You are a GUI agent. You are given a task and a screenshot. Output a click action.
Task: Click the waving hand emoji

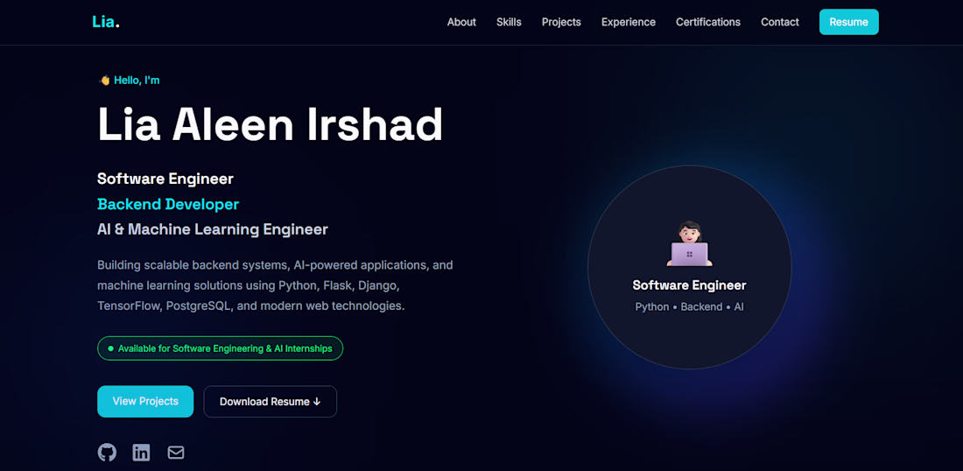tap(104, 80)
